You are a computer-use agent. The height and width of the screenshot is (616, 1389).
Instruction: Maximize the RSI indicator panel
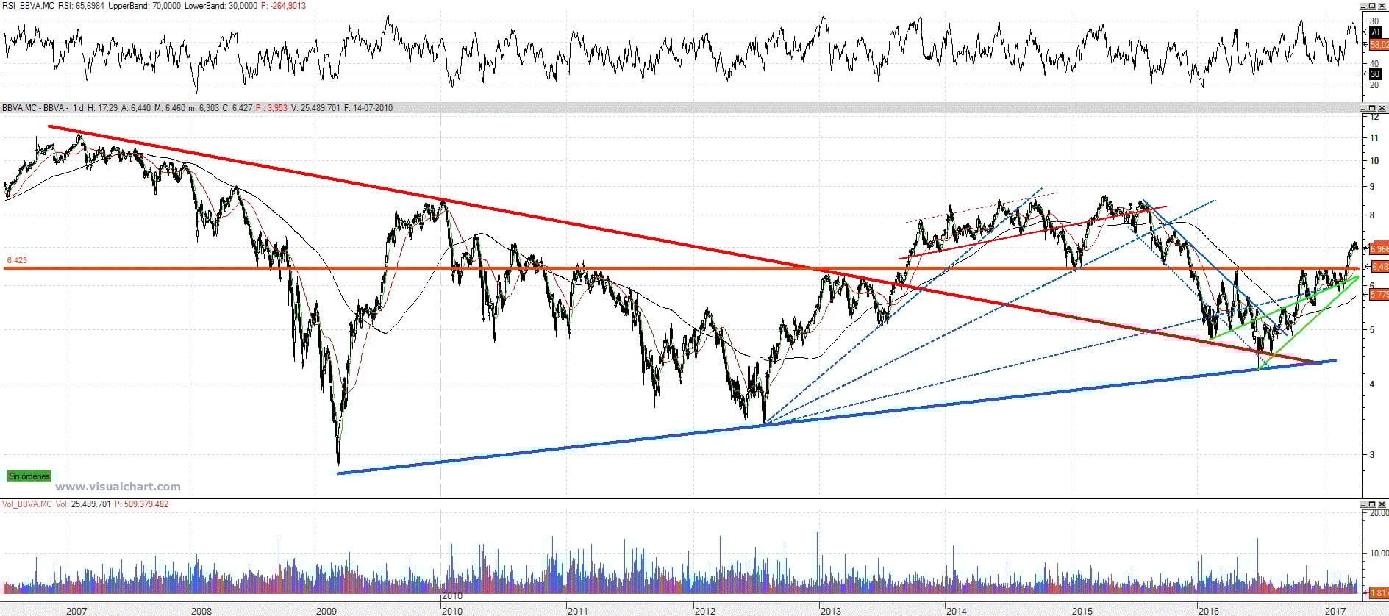tap(1374, 6)
